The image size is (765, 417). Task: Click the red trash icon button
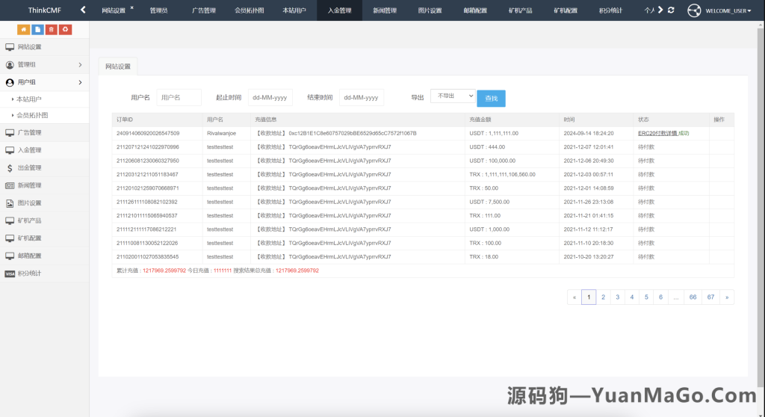(52, 30)
